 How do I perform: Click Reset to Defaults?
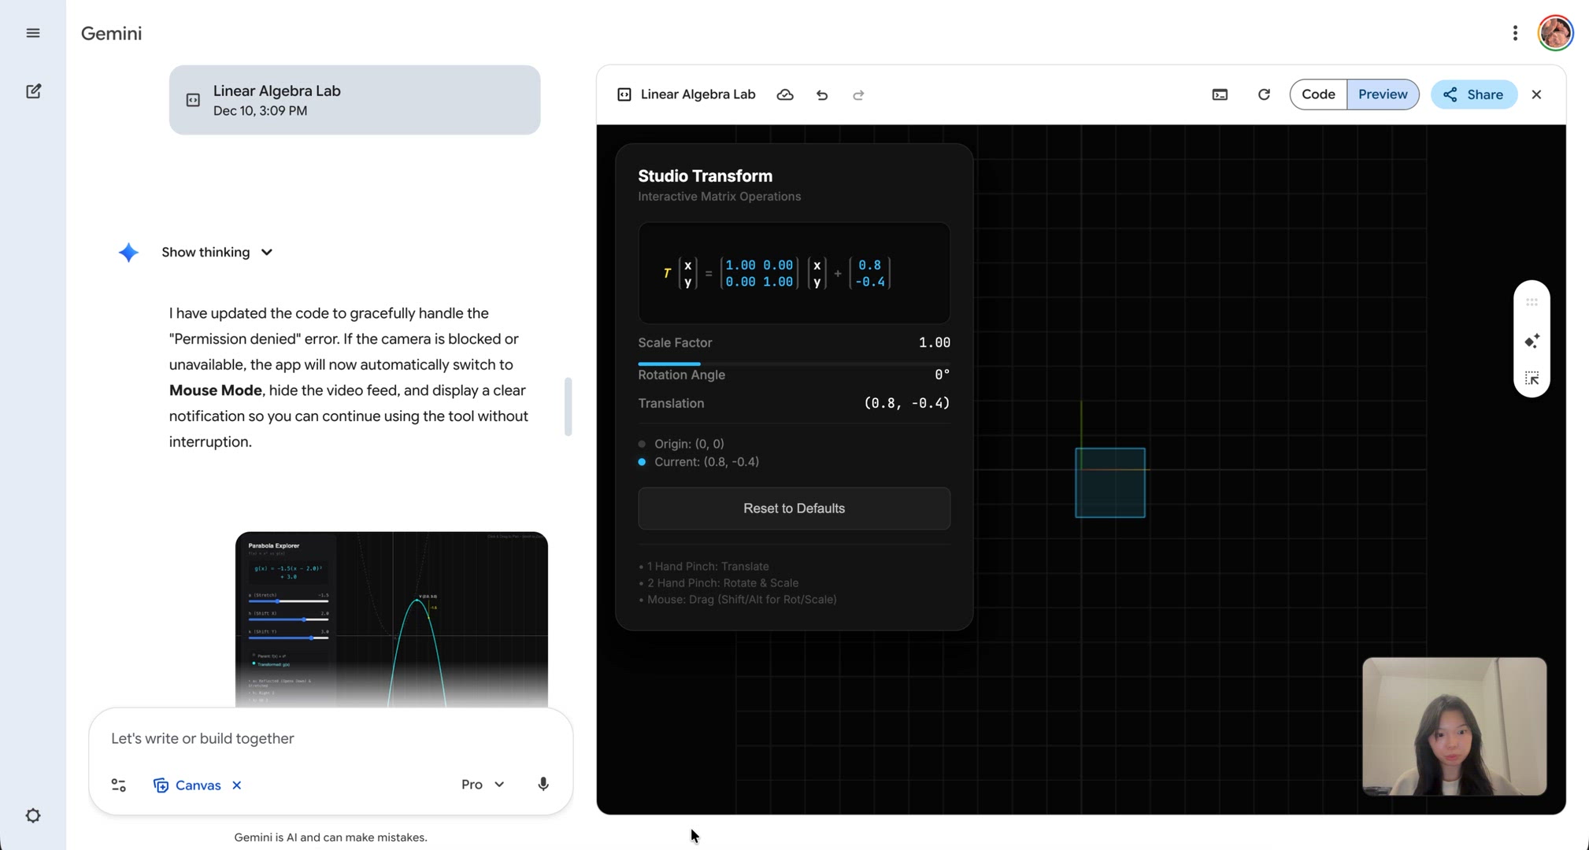pyautogui.click(x=794, y=508)
